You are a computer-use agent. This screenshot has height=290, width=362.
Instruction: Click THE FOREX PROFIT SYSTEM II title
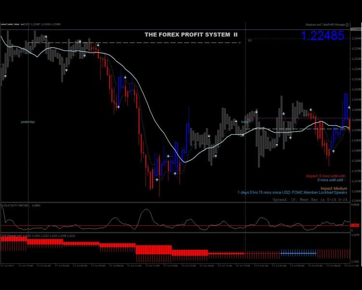[x=191, y=35]
